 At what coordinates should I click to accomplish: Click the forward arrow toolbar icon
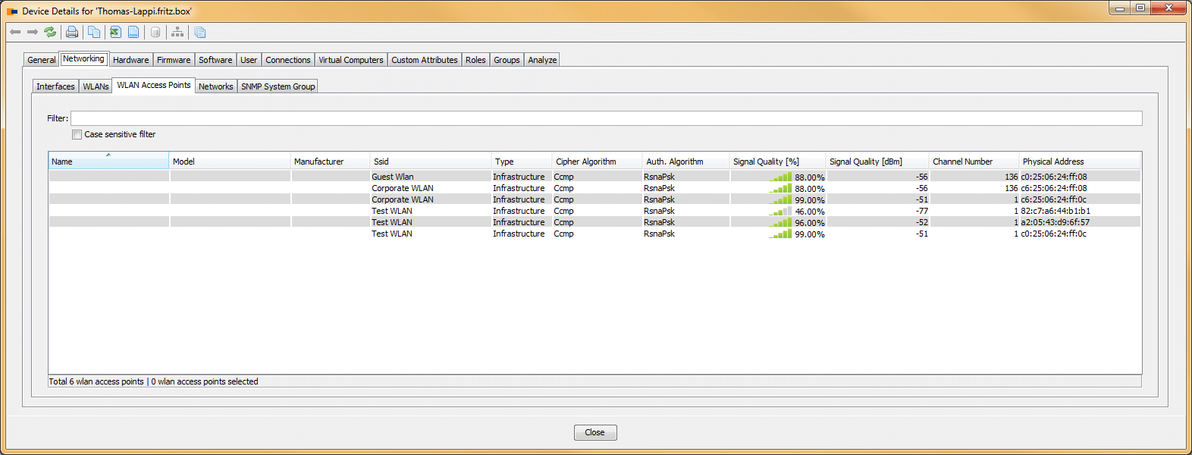tap(33, 32)
